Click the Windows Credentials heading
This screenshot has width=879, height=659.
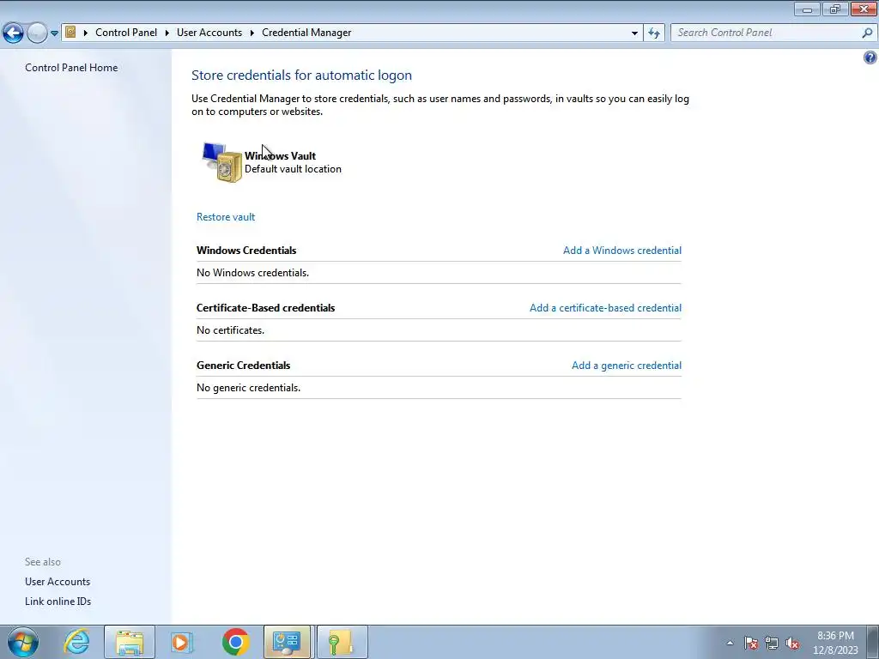click(246, 251)
